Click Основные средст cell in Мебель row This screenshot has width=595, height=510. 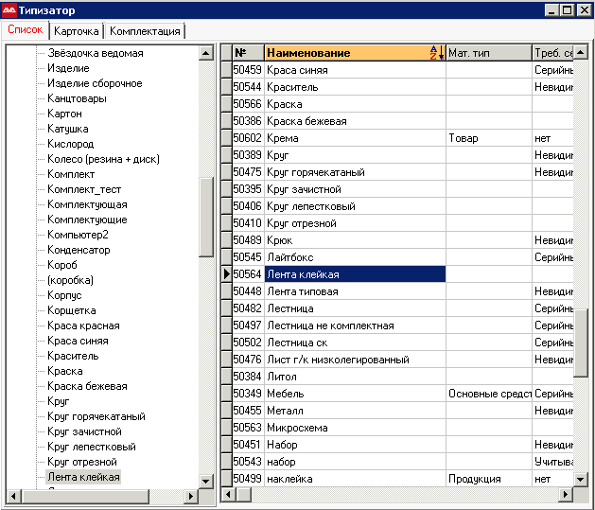489,394
